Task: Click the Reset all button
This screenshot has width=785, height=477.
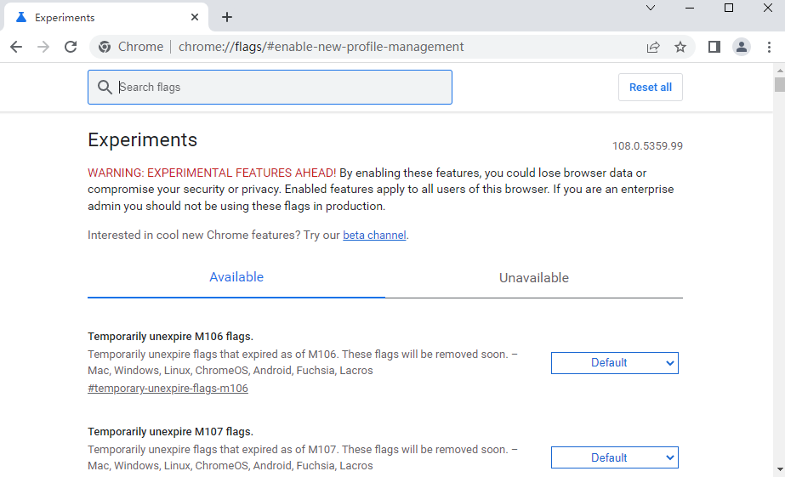Action: (x=651, y=87)
